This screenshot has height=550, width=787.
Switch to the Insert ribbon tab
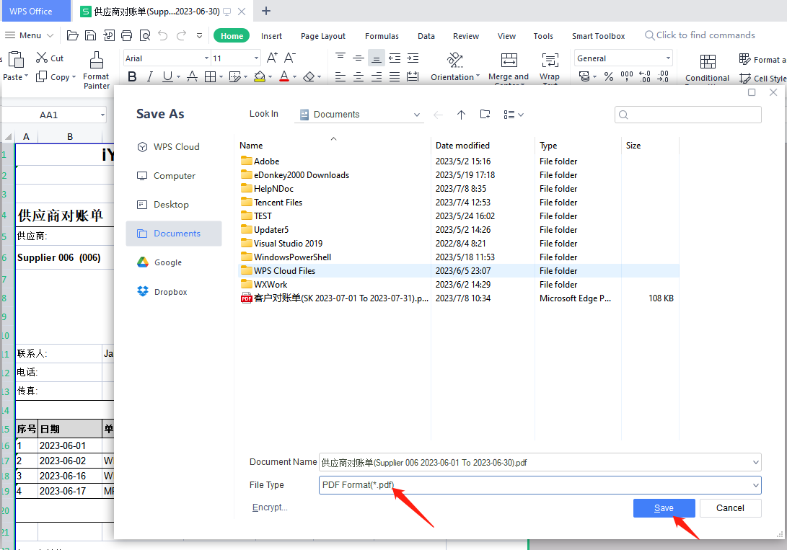pyautogui.click(x=271, y=36)
